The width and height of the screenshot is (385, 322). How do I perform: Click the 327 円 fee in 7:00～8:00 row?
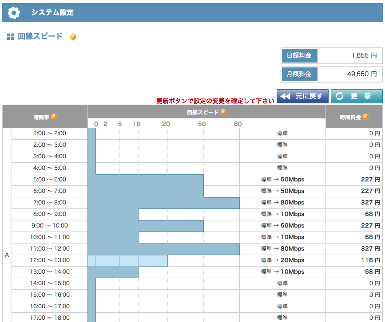point(370,202)
